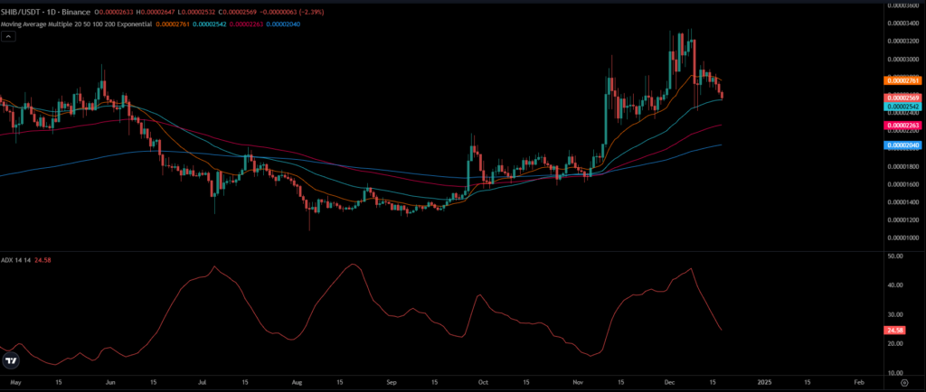Screen dimensions: 926x392
Task: Select the Moving Average Multiple Exponential legend
Action: (x=76, y=23)
